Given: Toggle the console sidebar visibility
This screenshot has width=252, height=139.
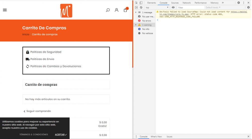Looking at the screenshot, I should pyautogui.click(x=136, y=8).
